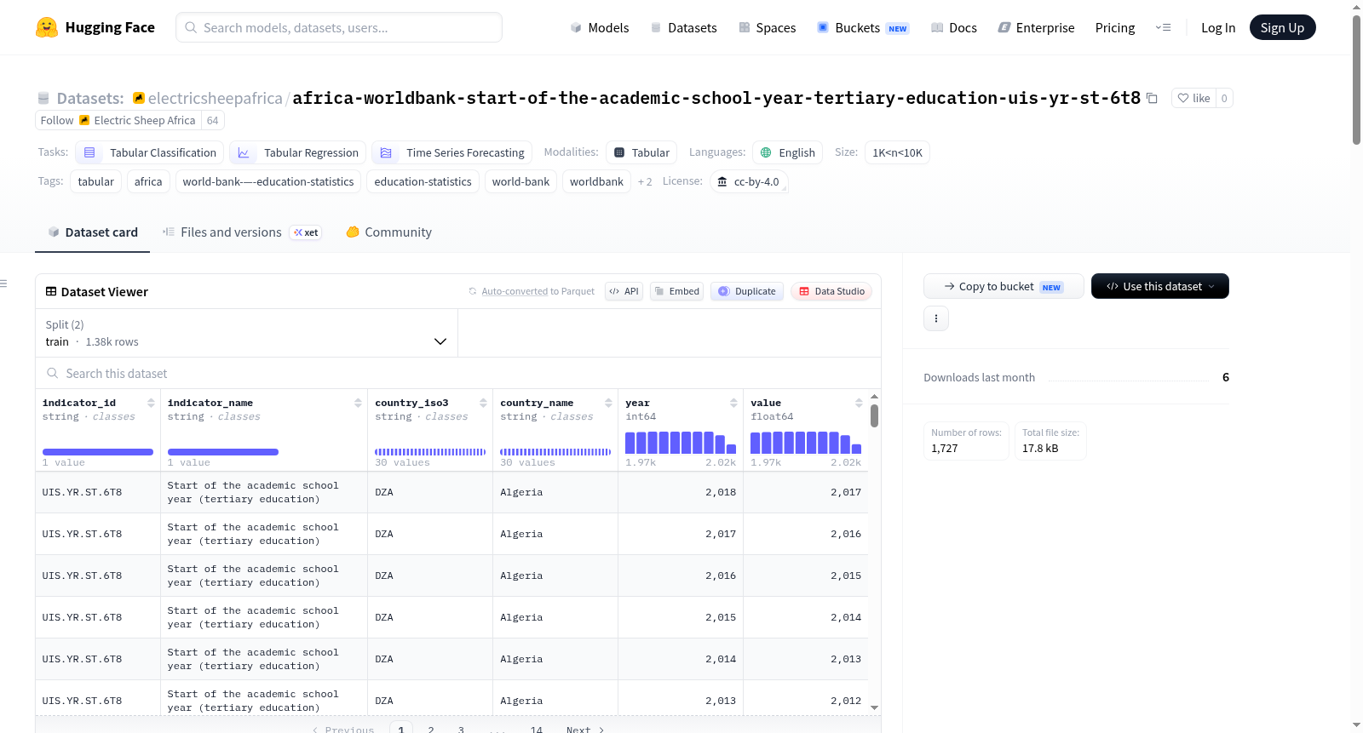This screenshot has height=733, width=1363.
Task: Open the more options three-dot menu
Action: [x=936, y=318]
